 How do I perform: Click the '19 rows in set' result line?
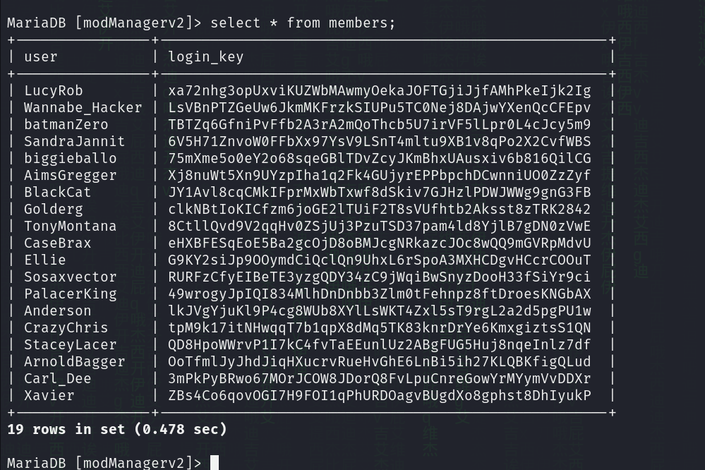(x=117, y=429)
